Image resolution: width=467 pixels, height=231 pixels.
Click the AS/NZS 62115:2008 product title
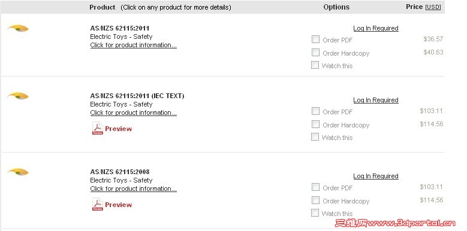click(x=120, y=172)
